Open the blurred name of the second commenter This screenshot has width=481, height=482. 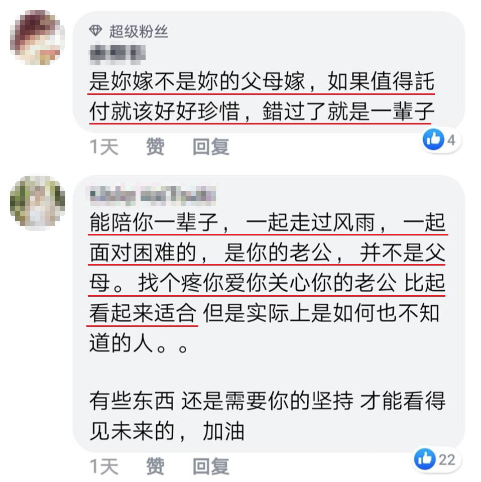click(153, 195)
